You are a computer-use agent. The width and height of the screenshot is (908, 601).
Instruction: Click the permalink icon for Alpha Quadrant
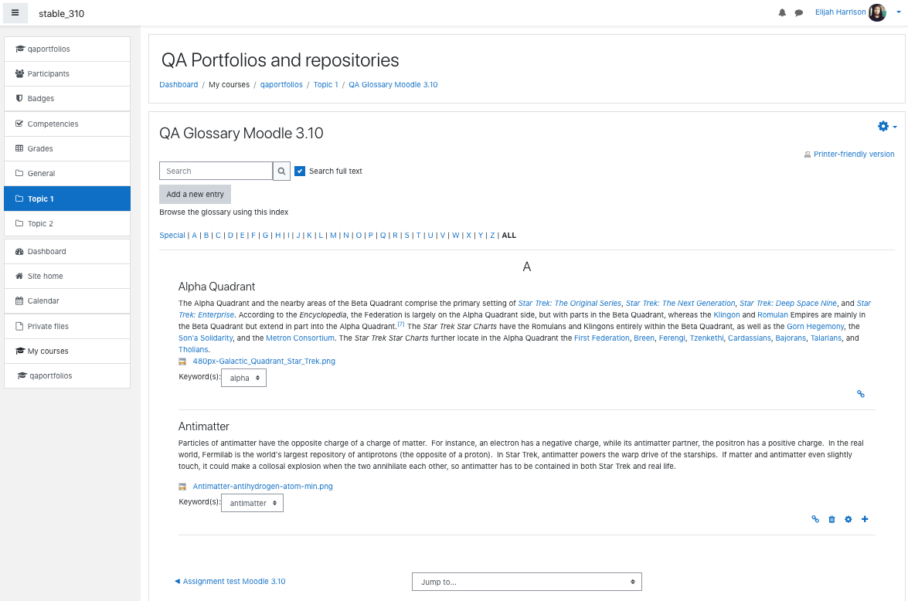pyautogui.click(x=861, y=394)
